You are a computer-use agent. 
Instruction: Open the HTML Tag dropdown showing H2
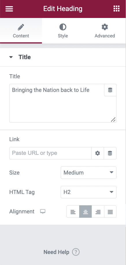88,192
